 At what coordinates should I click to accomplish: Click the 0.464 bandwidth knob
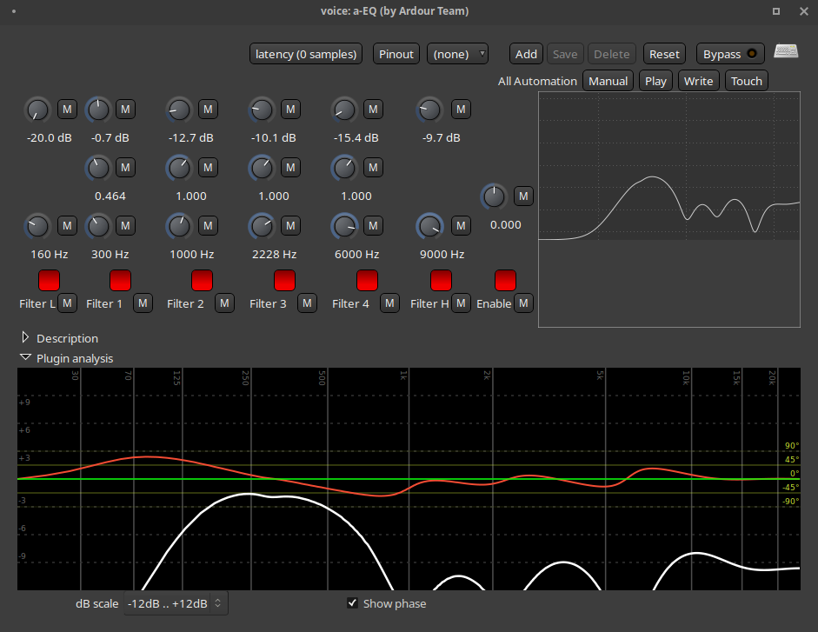tap(98, 168)
